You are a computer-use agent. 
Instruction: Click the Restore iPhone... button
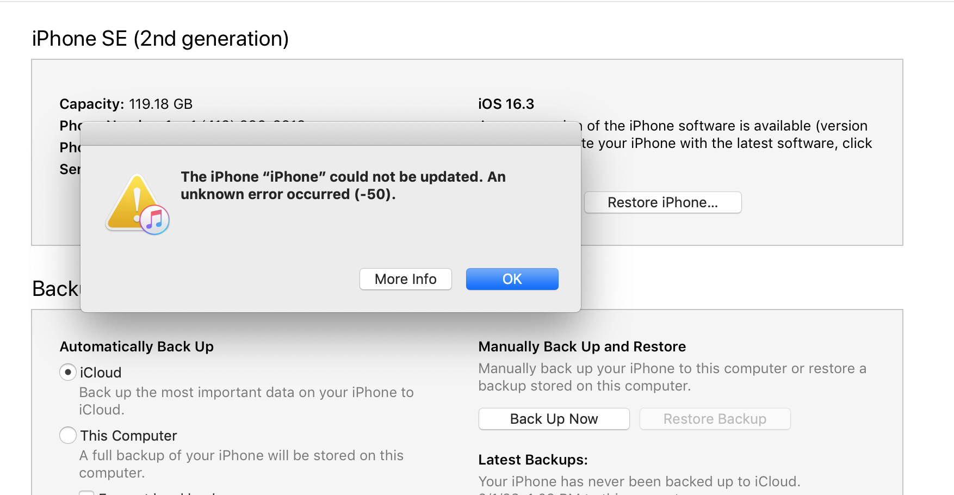662,202
